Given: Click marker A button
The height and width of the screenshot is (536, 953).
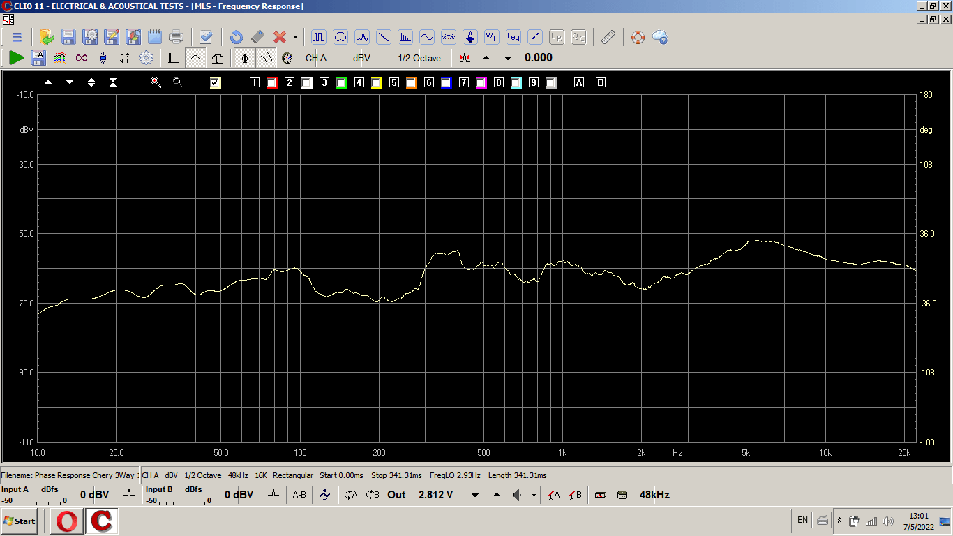Looking at the screenshot, I should tap(579, 82).
